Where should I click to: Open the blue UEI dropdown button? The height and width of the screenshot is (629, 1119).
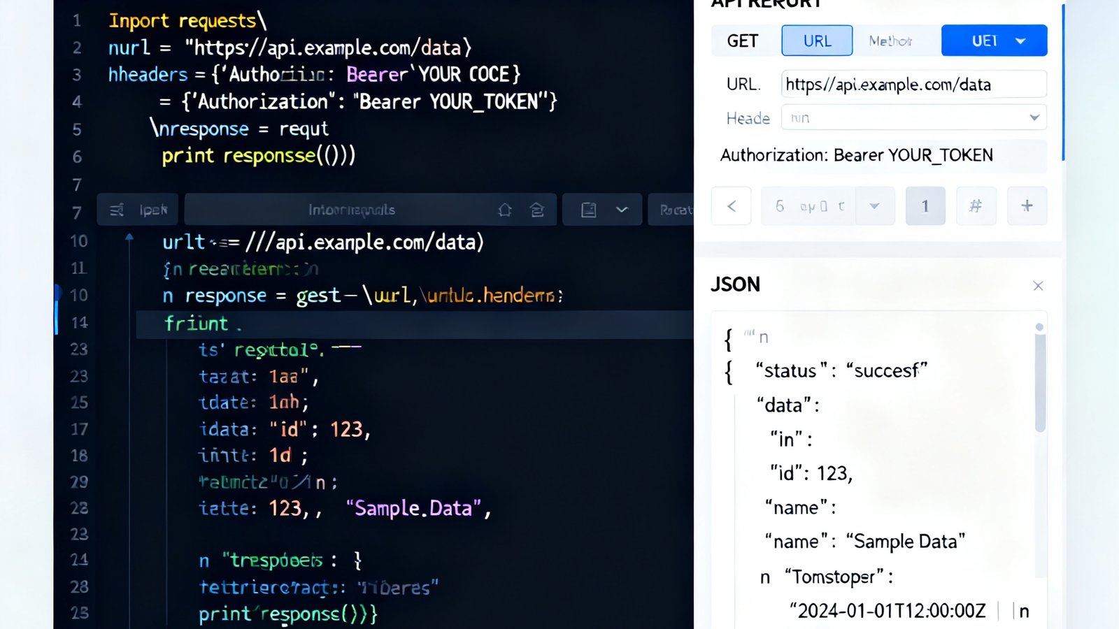click(994, 41)
